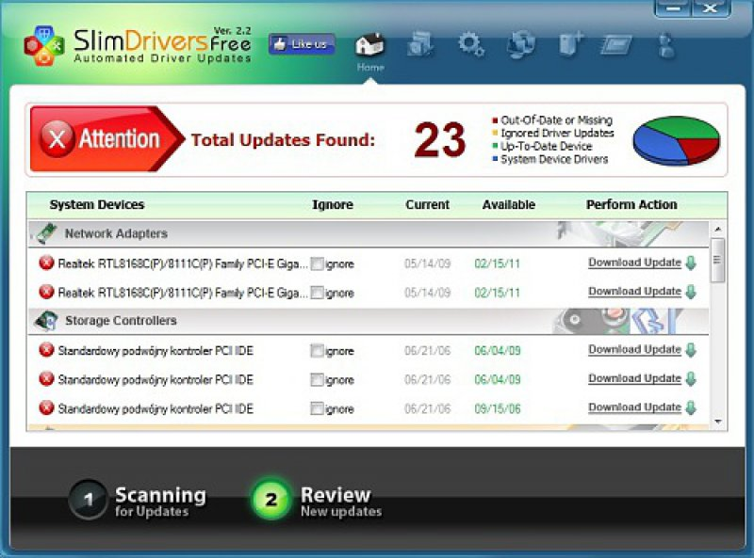
Task: Click yellow Ignored Driver Updates legend square
Action: (495, 133)
